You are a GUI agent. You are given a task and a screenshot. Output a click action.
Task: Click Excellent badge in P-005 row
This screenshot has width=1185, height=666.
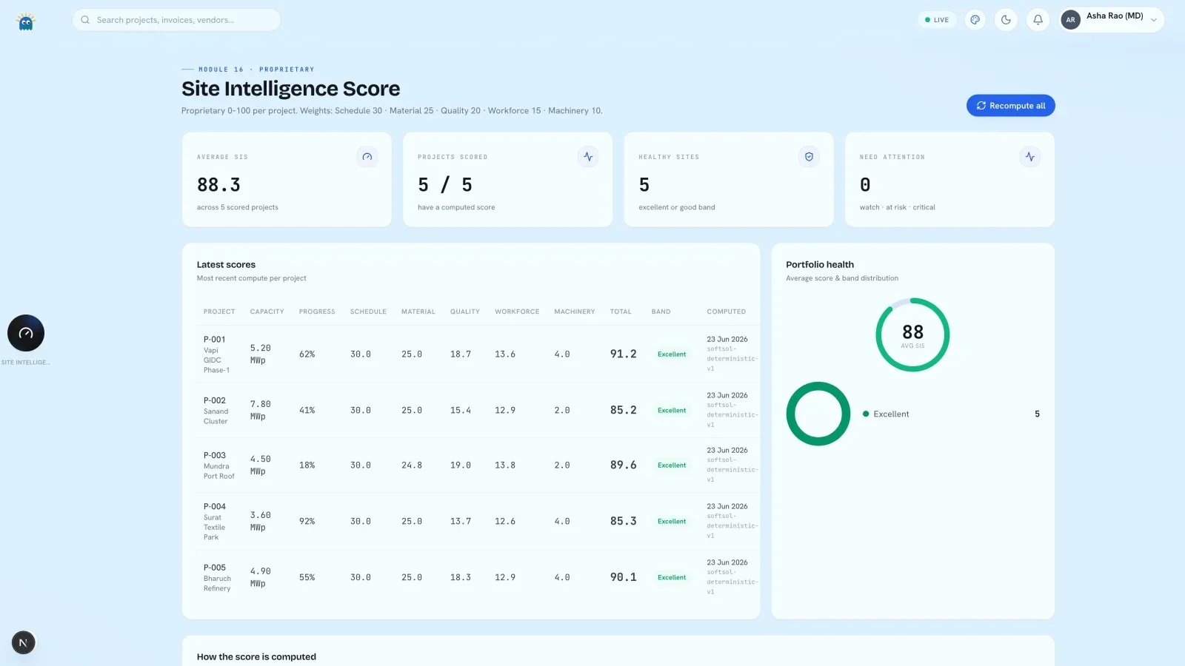[672, 578]
